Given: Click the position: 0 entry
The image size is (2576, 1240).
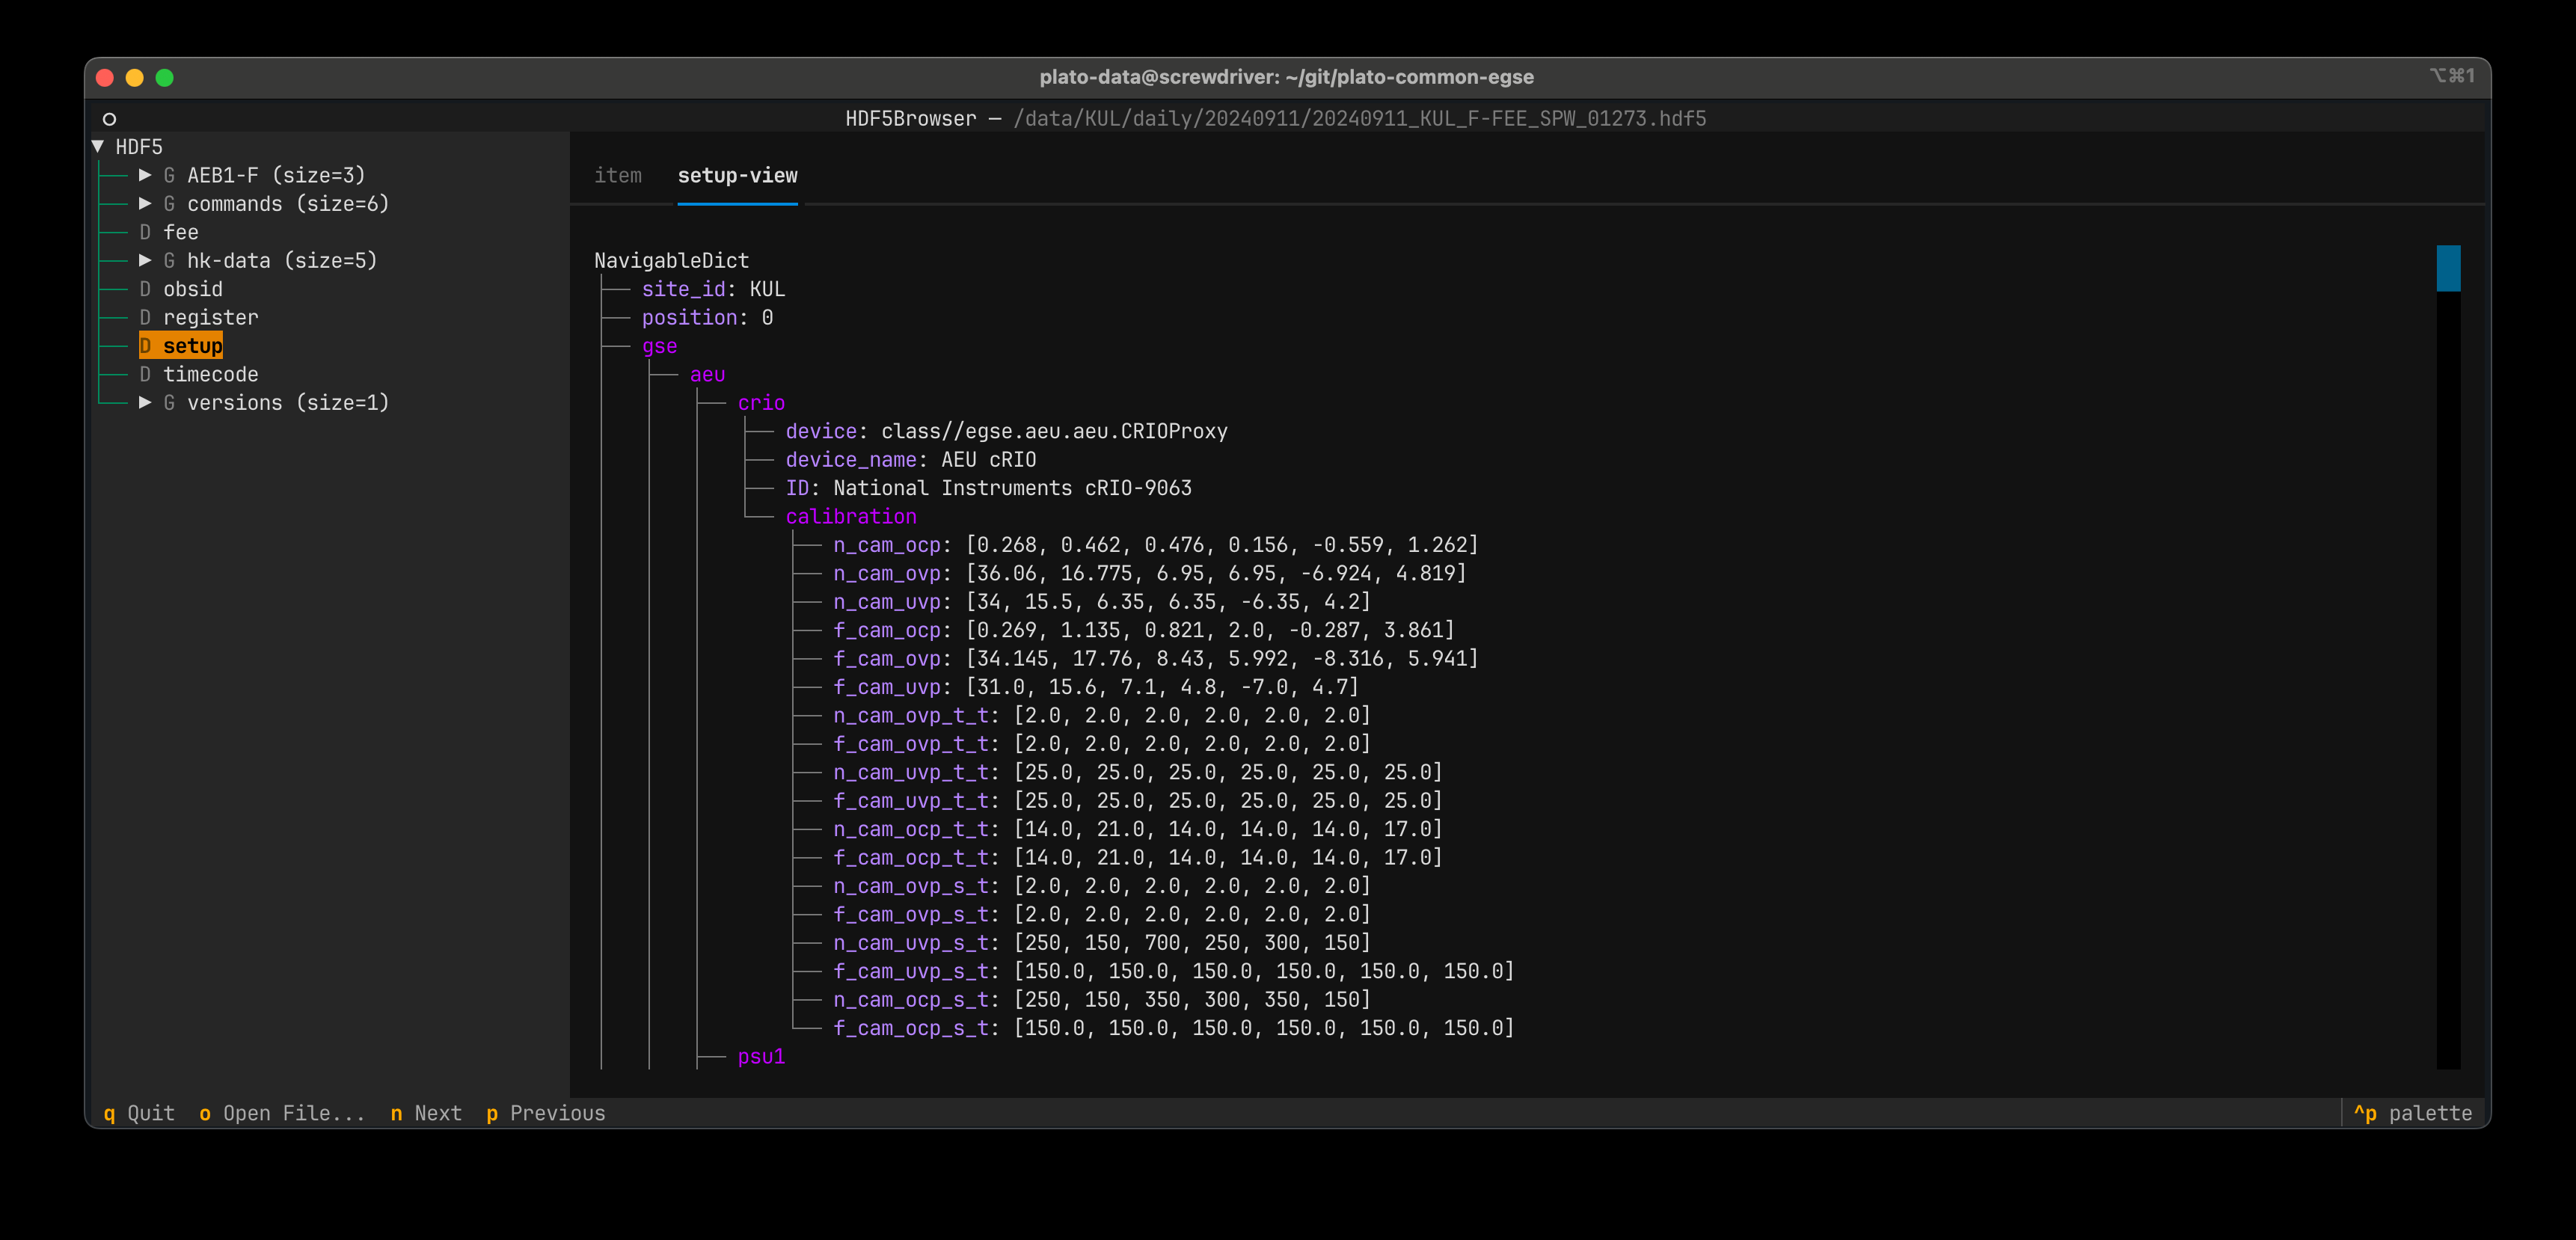Looking at the screenshot, I should (x=708, y=318).
